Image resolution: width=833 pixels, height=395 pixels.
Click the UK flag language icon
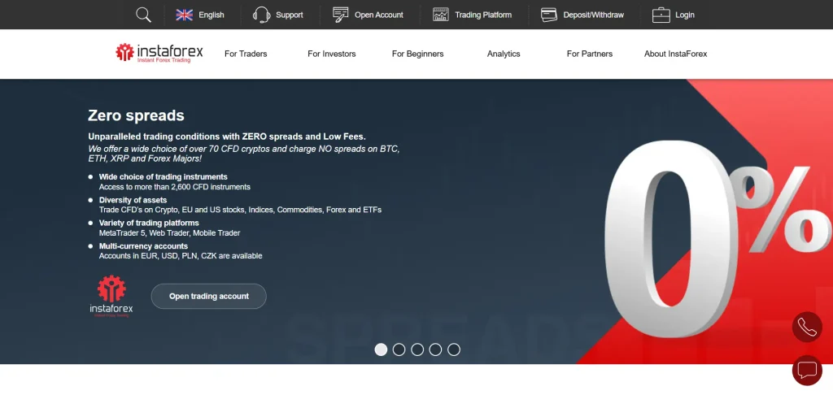click(x=185, y=15)
